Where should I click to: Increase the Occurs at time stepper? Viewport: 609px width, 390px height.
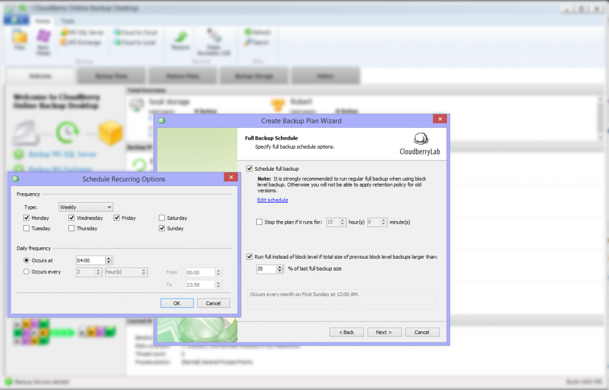coord(108,258)
